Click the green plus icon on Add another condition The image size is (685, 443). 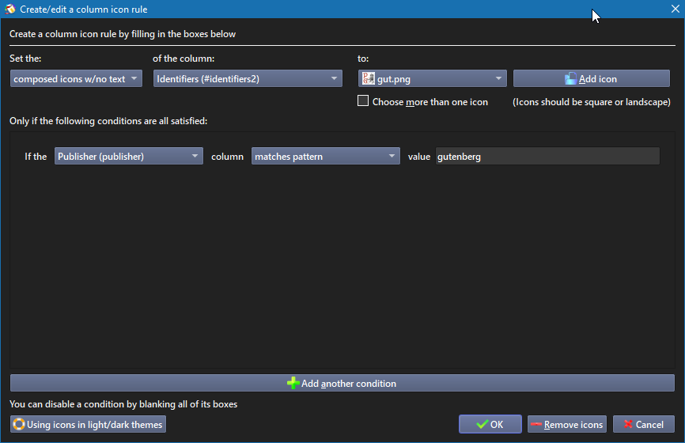[x=293, y=383]
